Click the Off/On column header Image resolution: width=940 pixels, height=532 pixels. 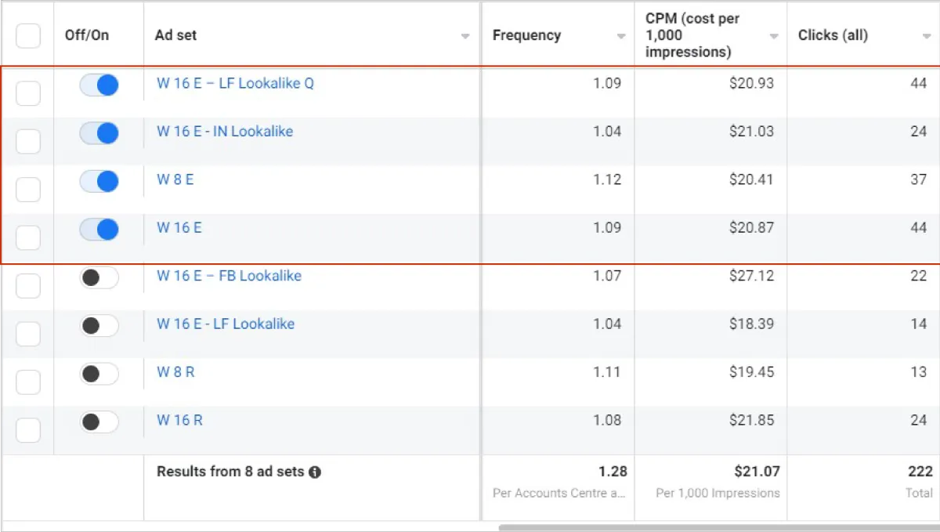click(87, 35)
